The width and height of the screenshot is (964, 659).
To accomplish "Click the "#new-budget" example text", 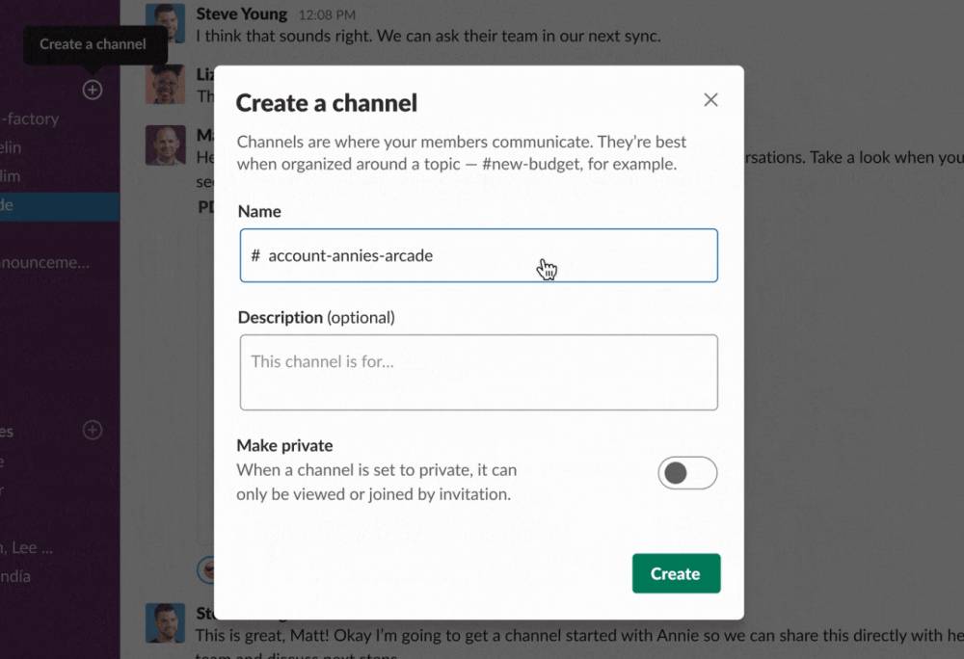I will [x=531, y=164].
